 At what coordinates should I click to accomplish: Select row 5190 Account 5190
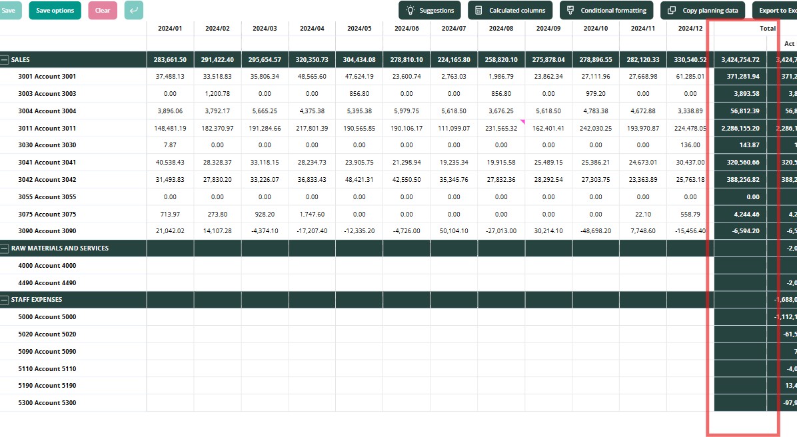pyautogui.click(x=47, y=386)
